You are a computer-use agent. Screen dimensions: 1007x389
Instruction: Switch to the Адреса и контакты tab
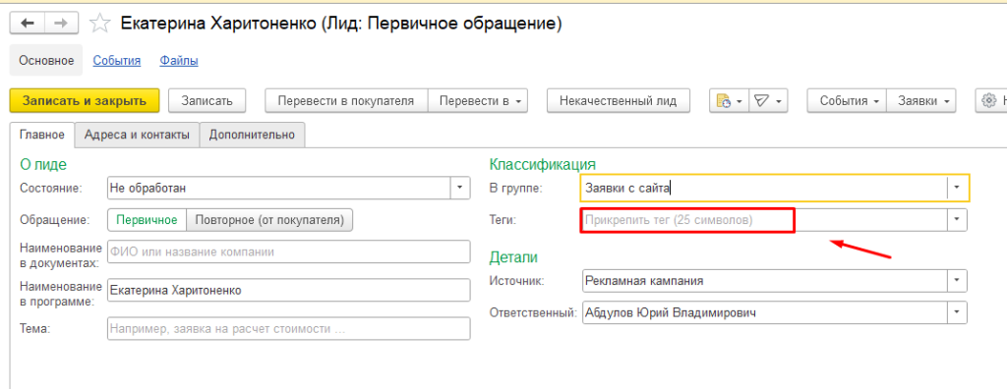[137, 135]
